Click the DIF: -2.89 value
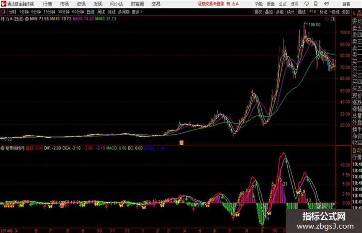 [52, 148]
